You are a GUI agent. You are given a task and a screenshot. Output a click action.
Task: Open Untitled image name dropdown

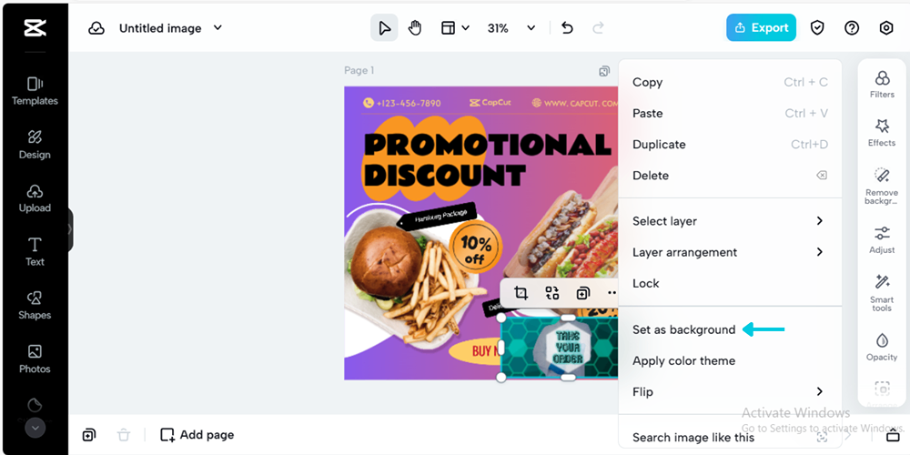[217, 28]
